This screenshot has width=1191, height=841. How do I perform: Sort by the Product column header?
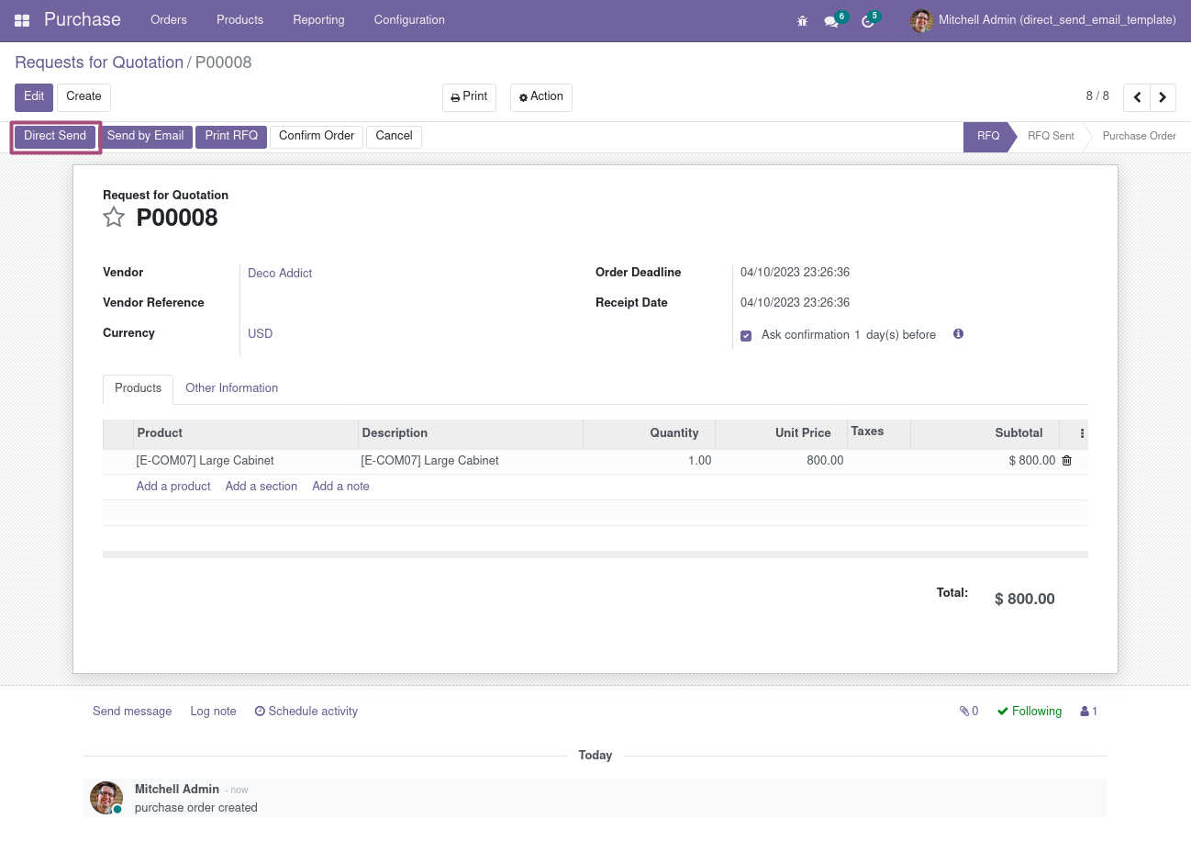click(x=246, y=433)
